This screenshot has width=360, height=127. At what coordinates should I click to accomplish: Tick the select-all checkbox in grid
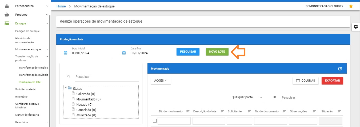coord(154,121)
